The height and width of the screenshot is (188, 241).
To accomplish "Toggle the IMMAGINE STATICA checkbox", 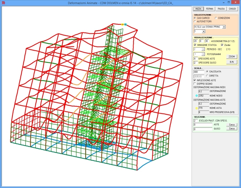I will click(195, 45).
